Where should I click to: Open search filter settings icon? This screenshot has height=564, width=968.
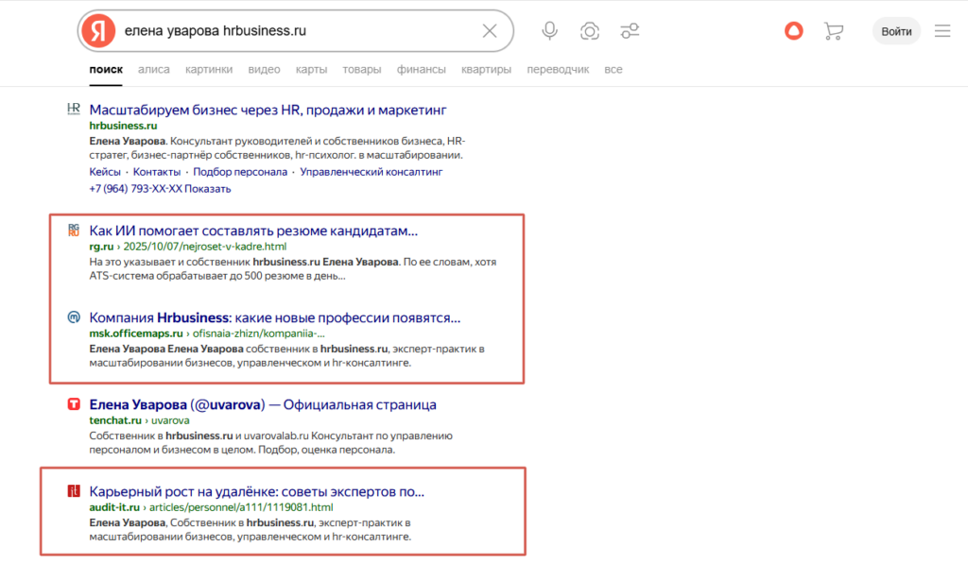pyautogui.click(x=630, y=30)
